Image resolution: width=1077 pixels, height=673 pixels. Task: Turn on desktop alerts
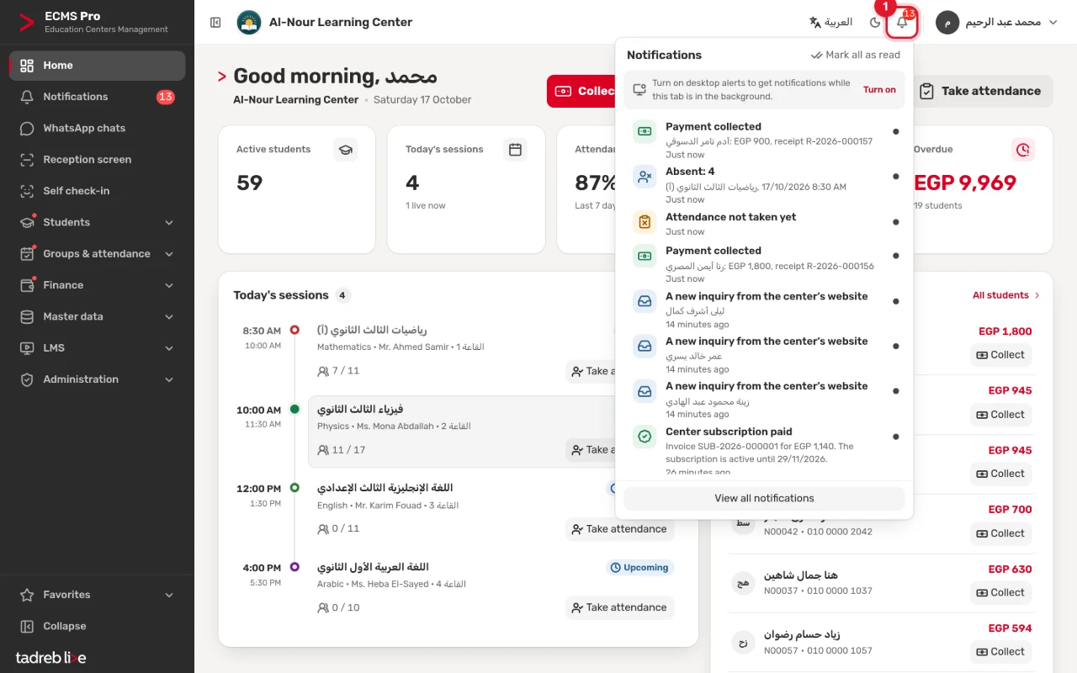tap(879, 89)
